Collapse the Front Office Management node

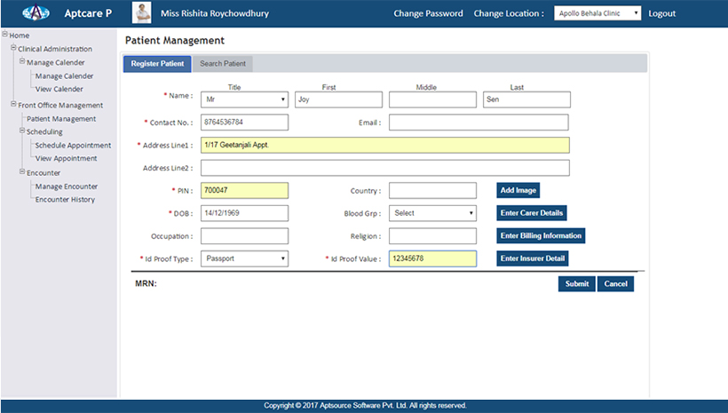coord(13,105)
